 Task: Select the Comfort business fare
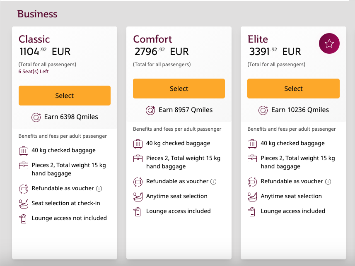(x=179, y=89)
